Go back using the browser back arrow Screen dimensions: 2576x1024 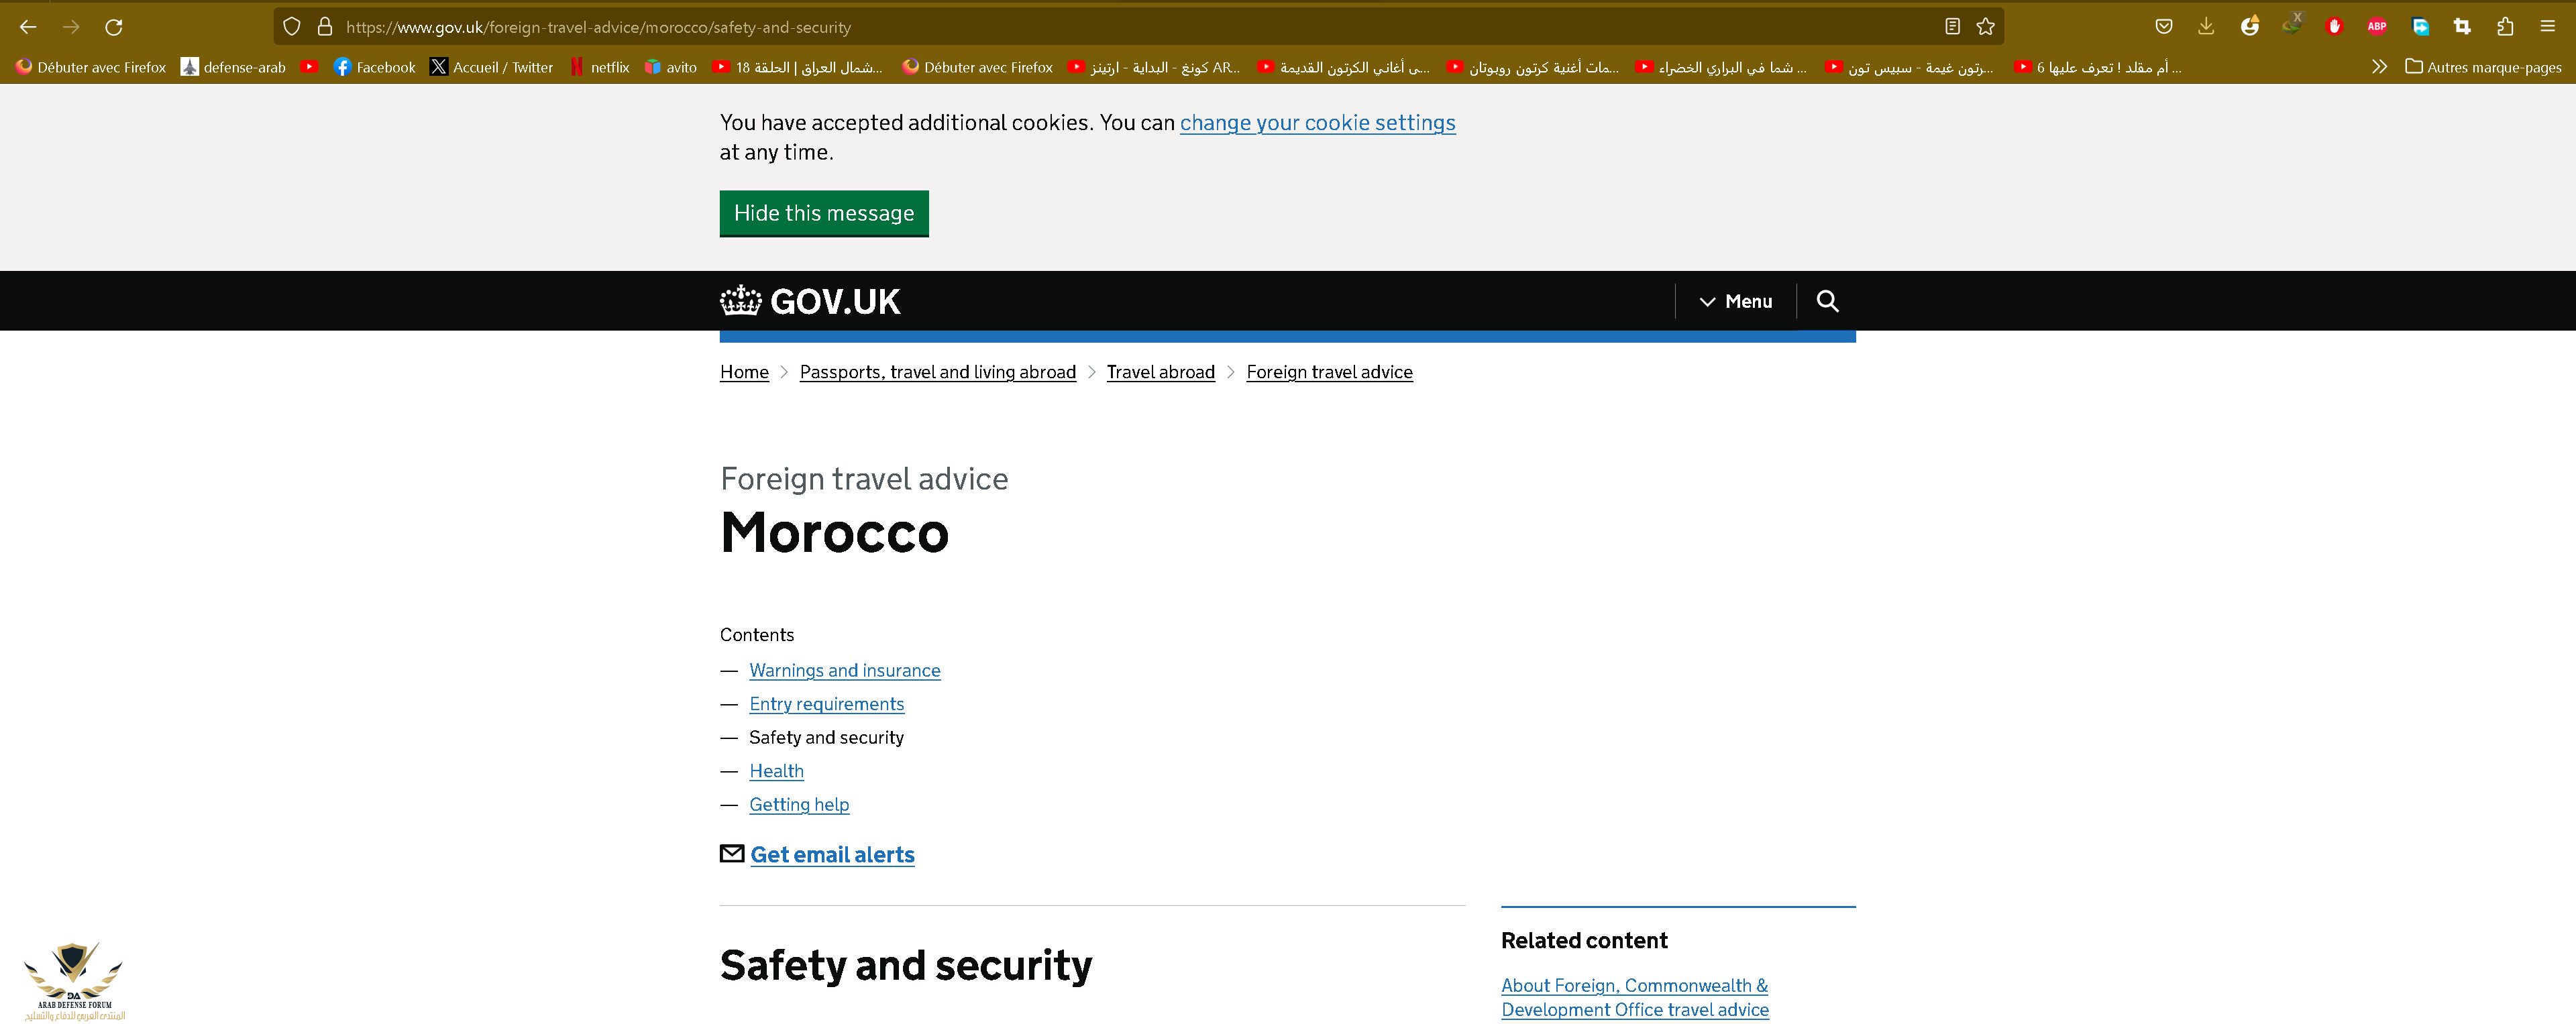(28, 27)
